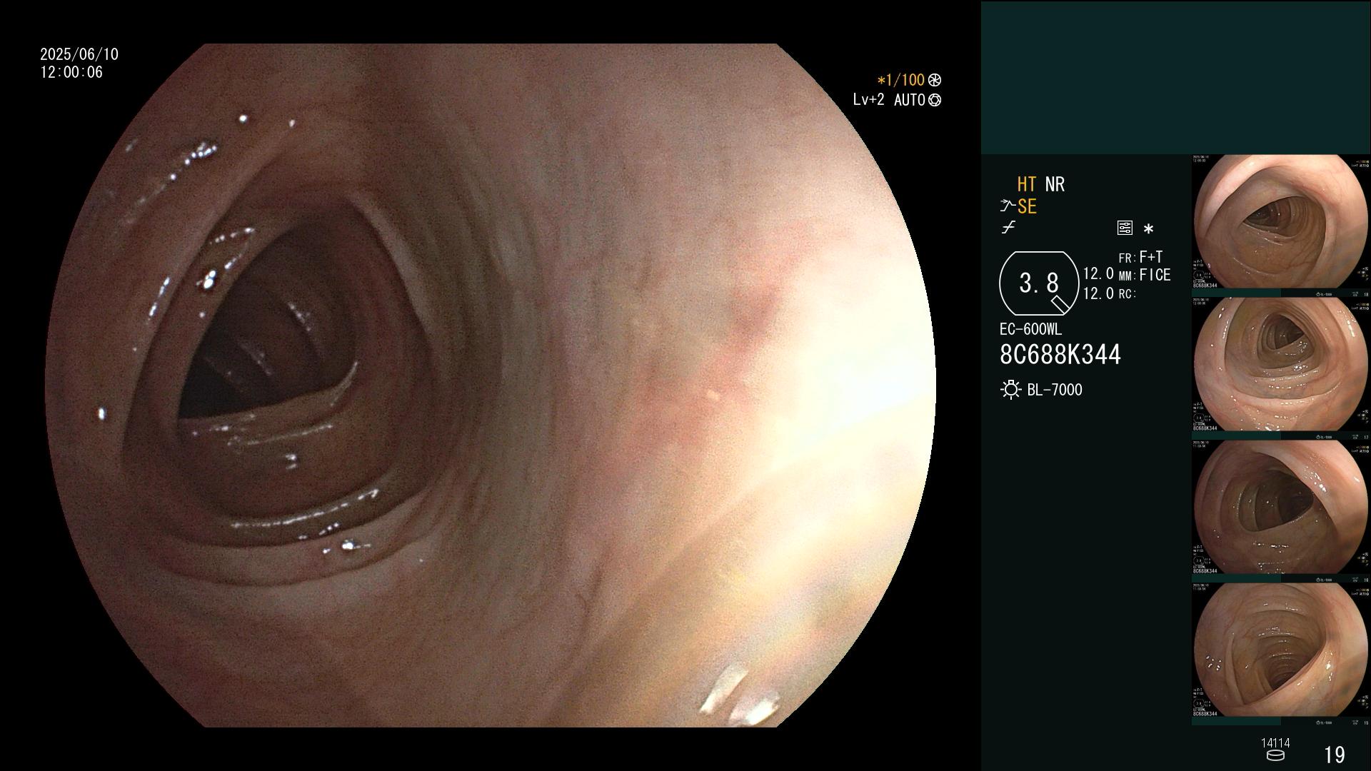
Task: Click the asterisk marker icon
Action: coord(1148,228)
